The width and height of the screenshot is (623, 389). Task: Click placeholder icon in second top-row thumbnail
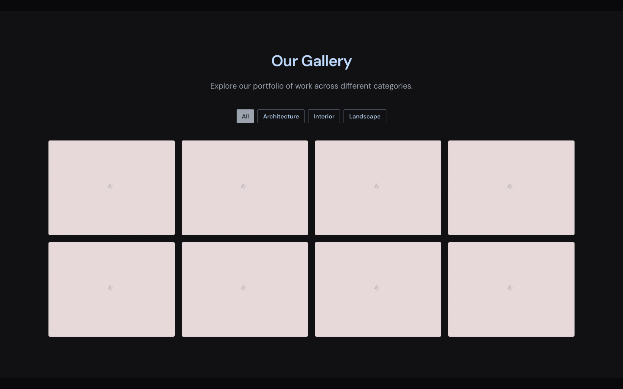(244, 186)
